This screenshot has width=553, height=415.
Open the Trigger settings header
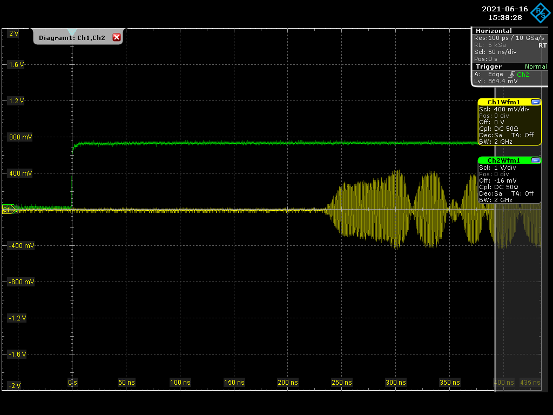point(488,66)
